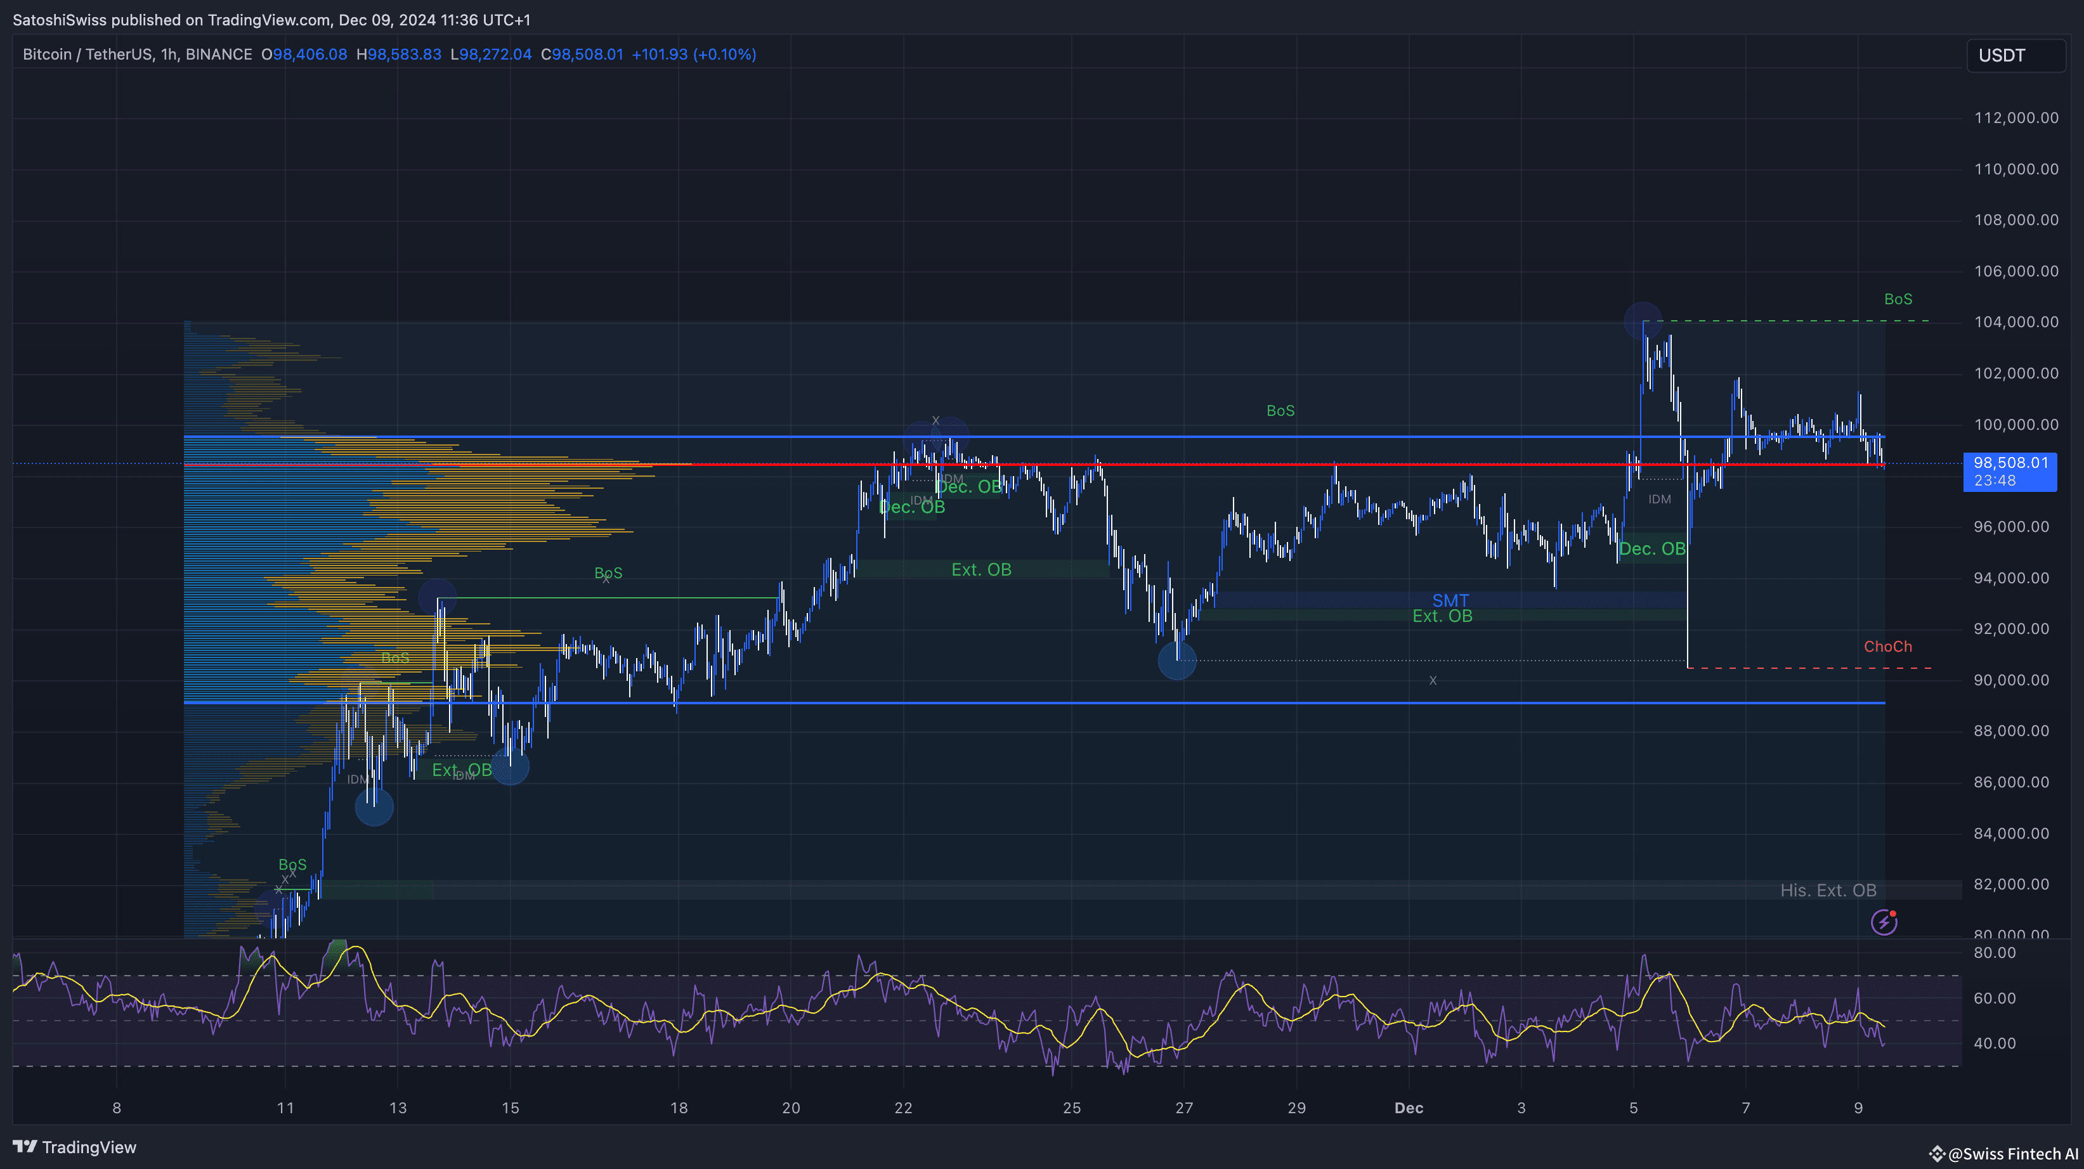This screenshot has width=2084, height=1169.
Task: Click date 22 on the time axis
Action: (903, 1108)
